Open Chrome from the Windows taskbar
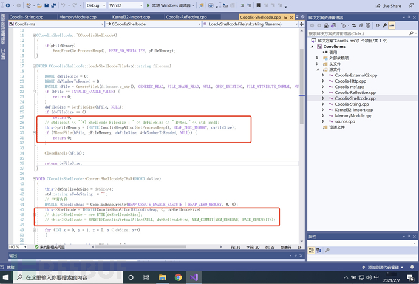The width and height of the screenshot is (419, 284). coord(179,277)
